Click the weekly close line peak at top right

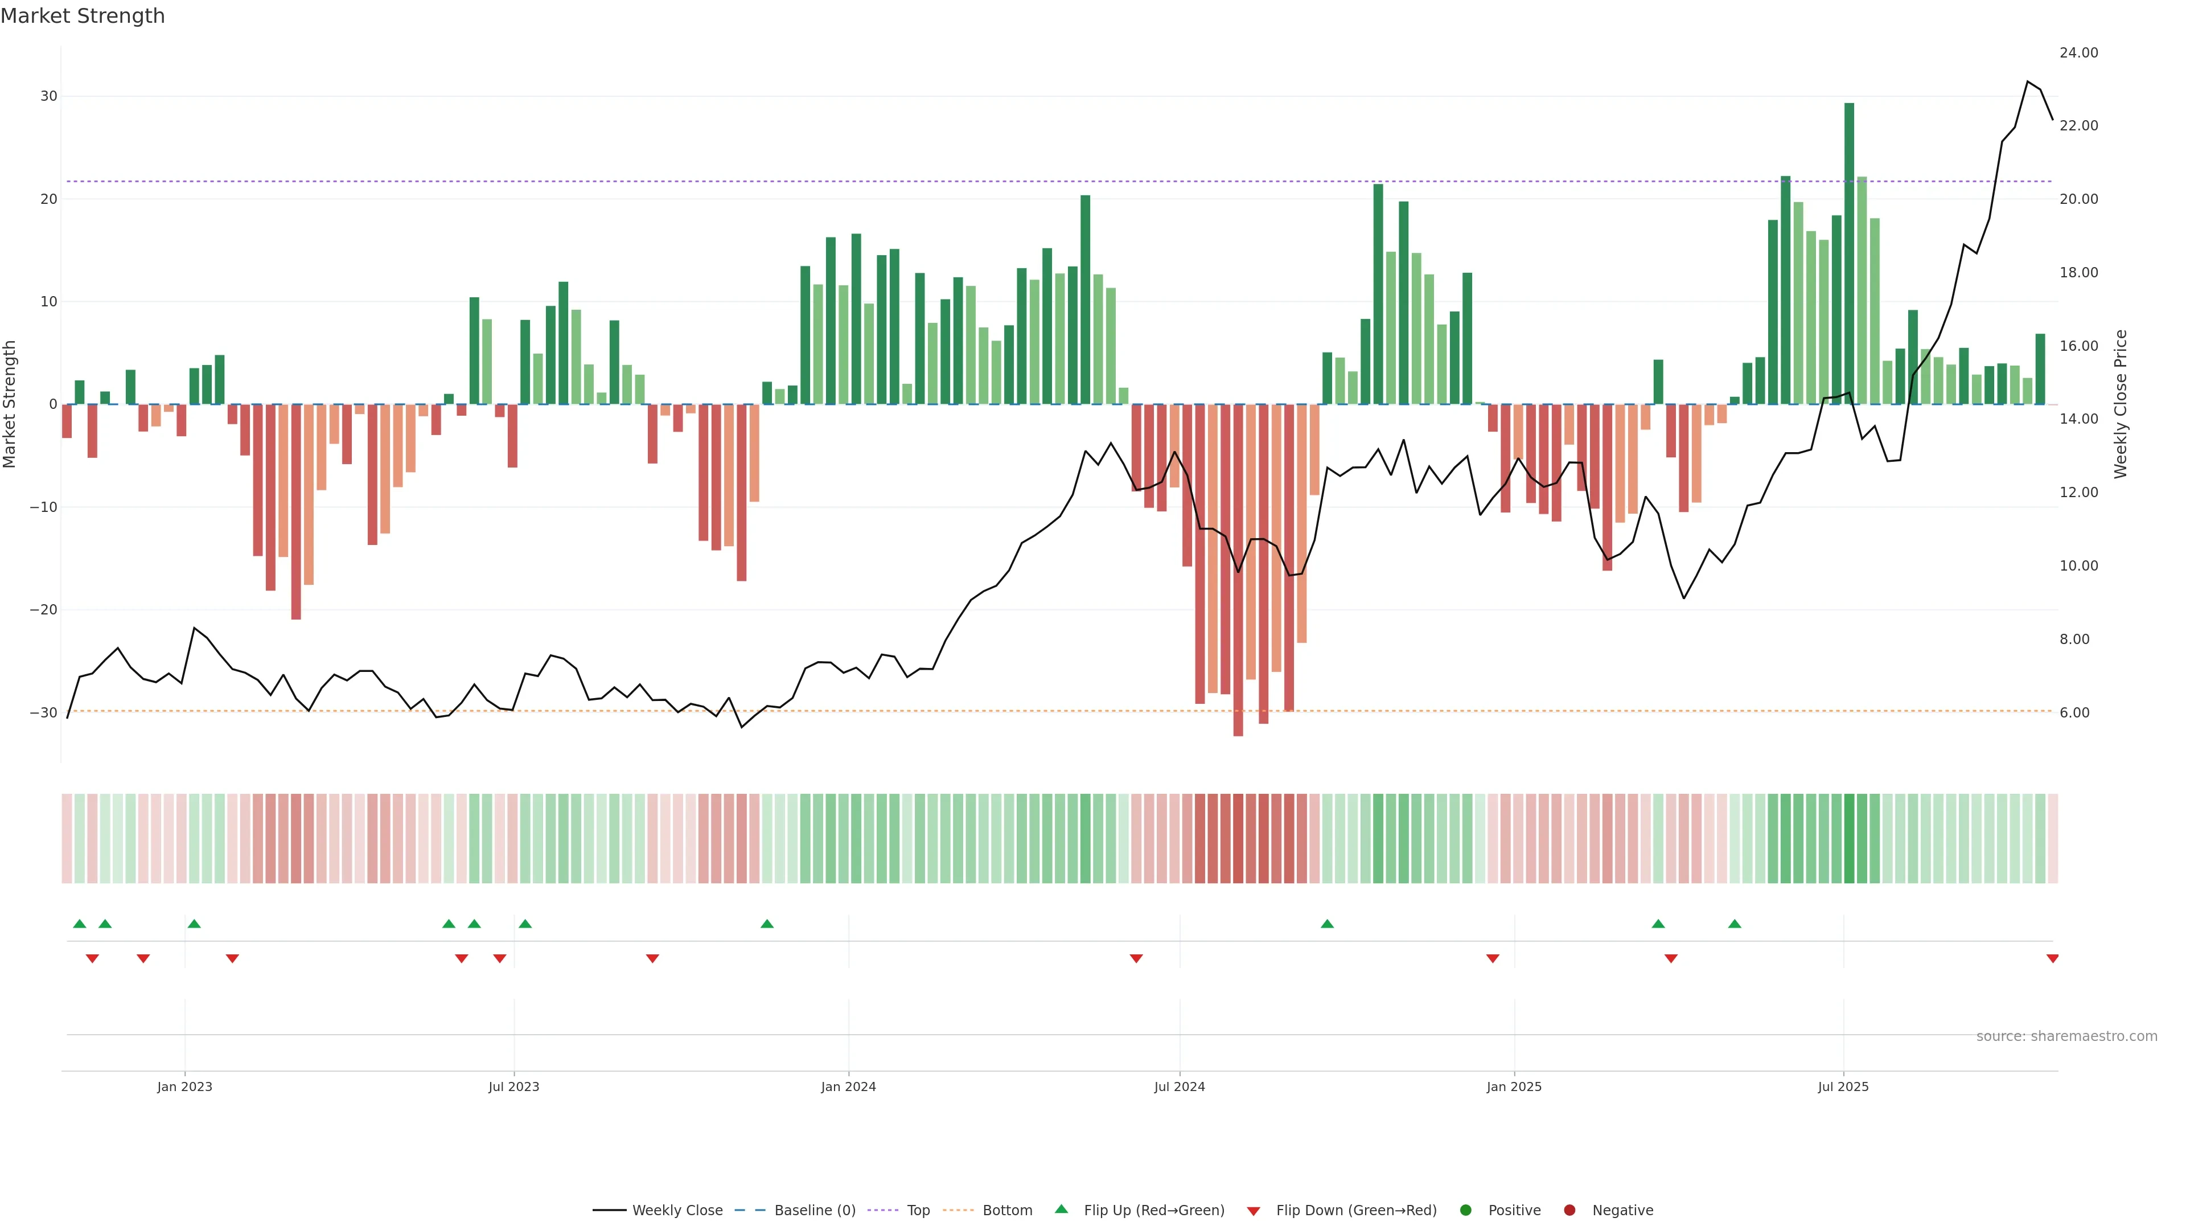point(2027,81)
